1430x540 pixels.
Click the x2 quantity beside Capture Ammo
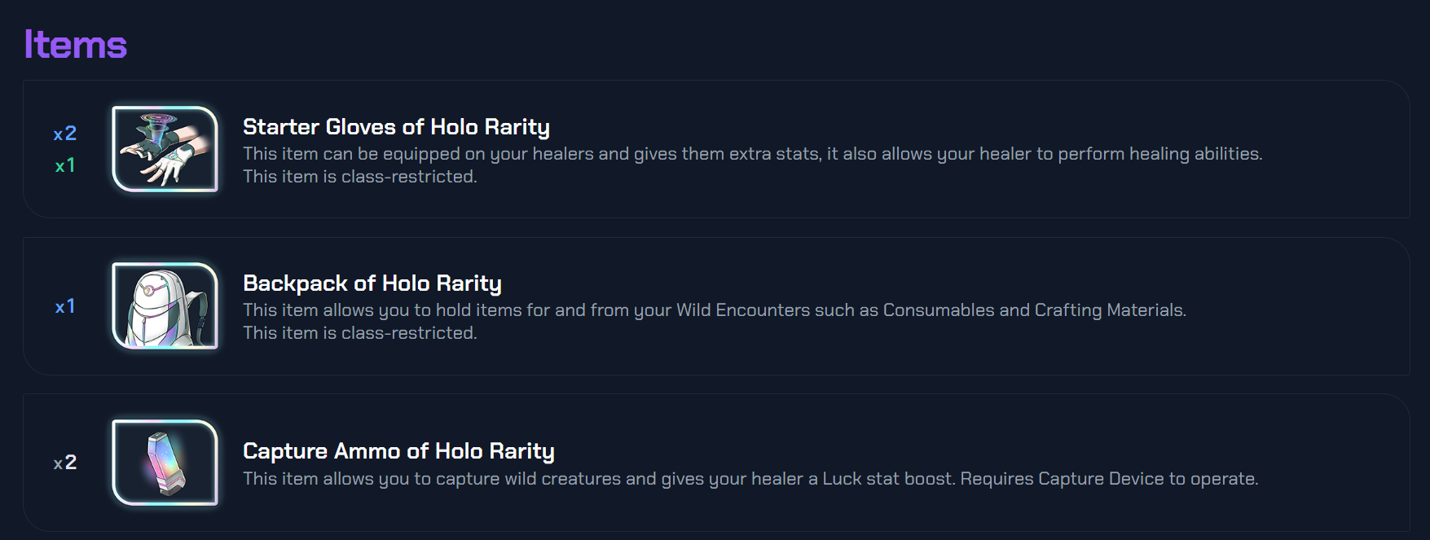pos(65,463)
